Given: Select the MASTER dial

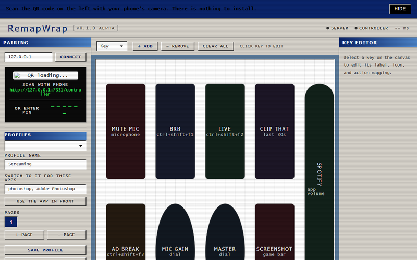Looking at the screenshot, I should (x=225, y=232).
